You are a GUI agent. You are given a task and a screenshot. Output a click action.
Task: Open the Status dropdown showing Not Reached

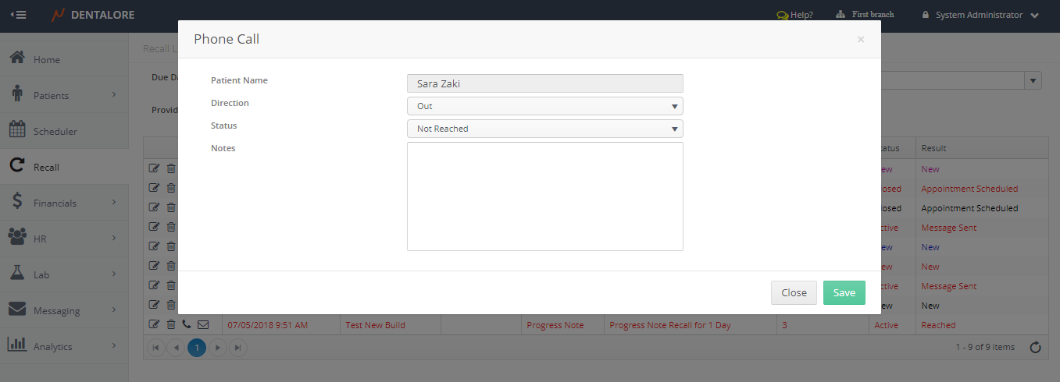point(544,129)
